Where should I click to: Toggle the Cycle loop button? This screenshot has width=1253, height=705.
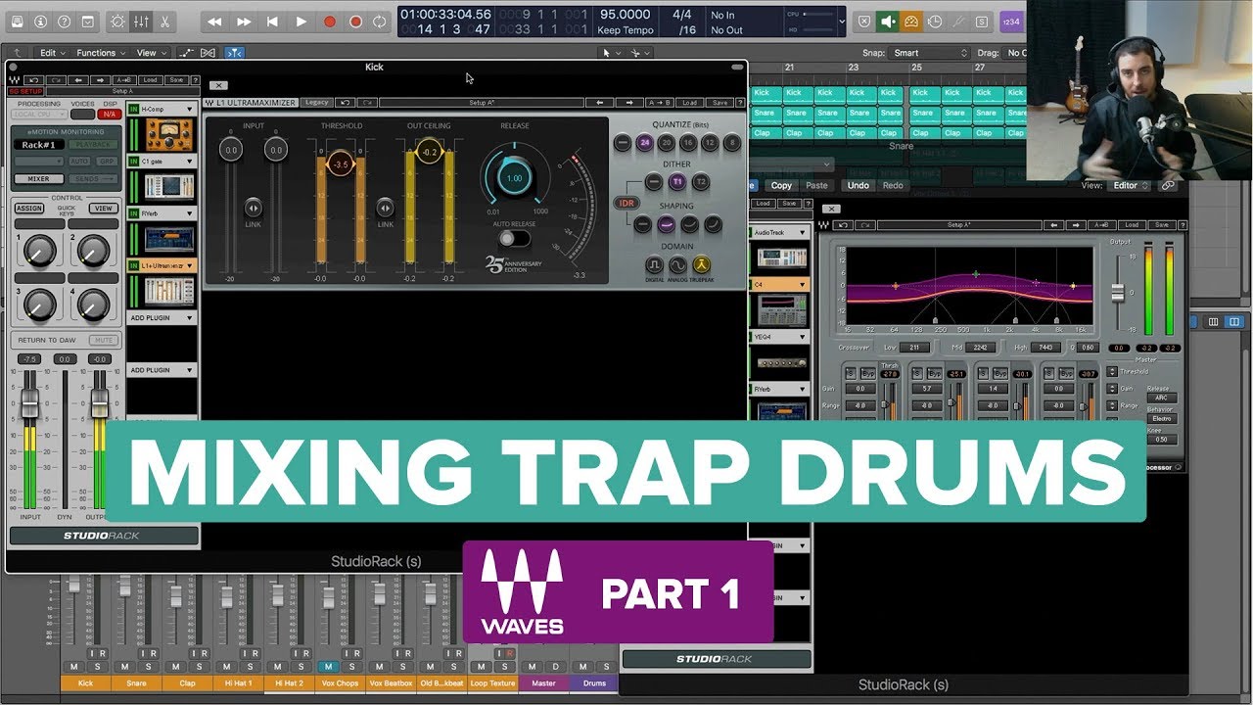379,22
